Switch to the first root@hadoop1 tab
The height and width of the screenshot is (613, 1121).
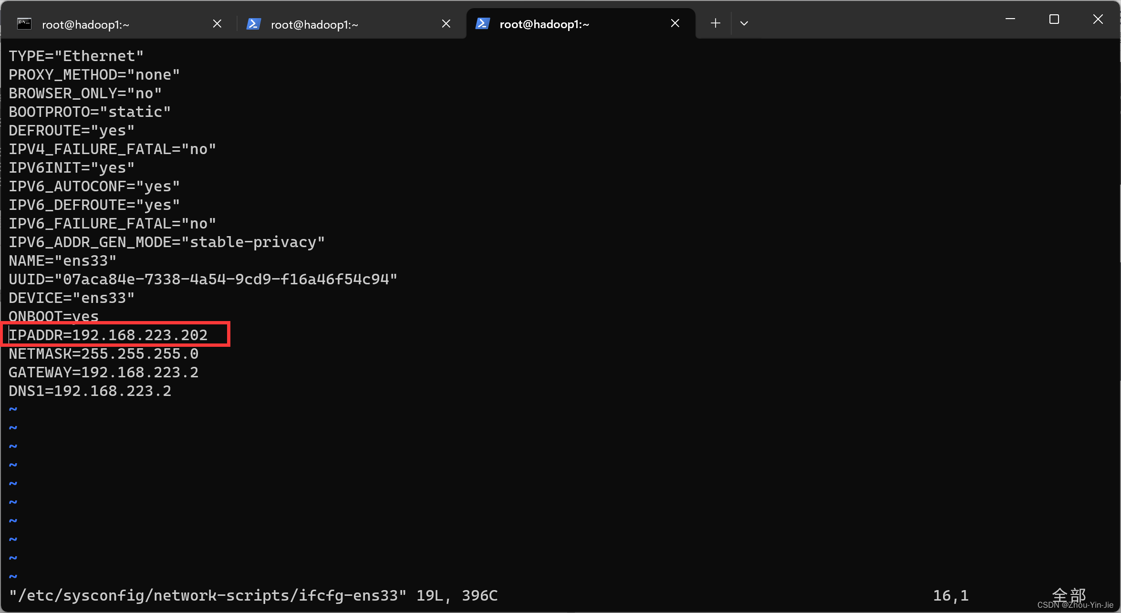[119, 24]
